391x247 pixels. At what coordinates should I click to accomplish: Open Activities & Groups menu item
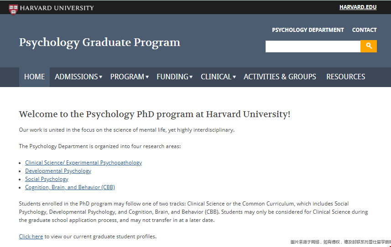[280, 77]
